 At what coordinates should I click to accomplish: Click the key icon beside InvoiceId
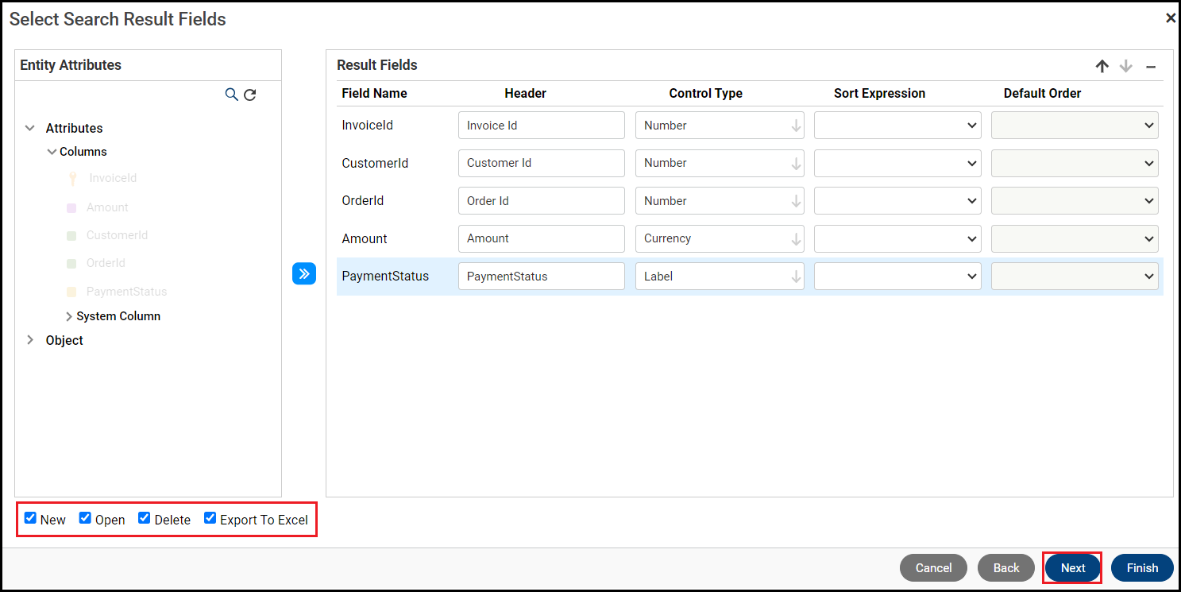(x=72, y=179)
